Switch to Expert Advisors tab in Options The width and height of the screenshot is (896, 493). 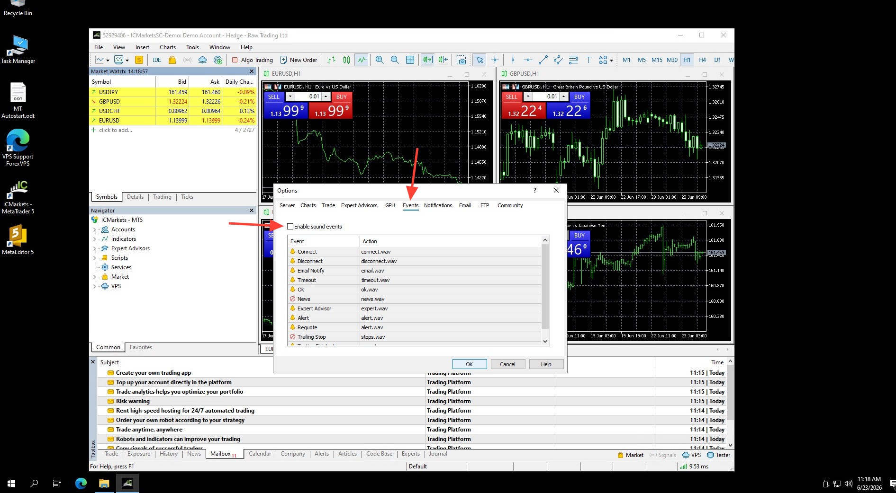tap(359, 205)
